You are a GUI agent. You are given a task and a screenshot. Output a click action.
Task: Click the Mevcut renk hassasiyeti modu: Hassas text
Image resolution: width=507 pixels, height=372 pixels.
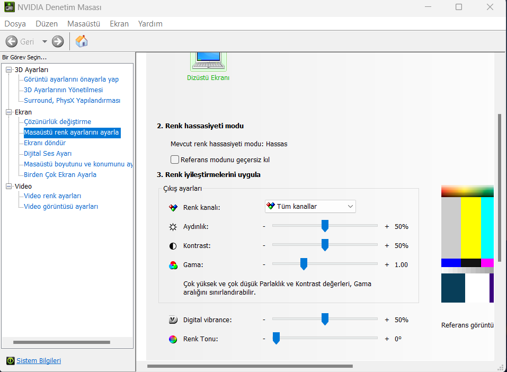[229, 144]
